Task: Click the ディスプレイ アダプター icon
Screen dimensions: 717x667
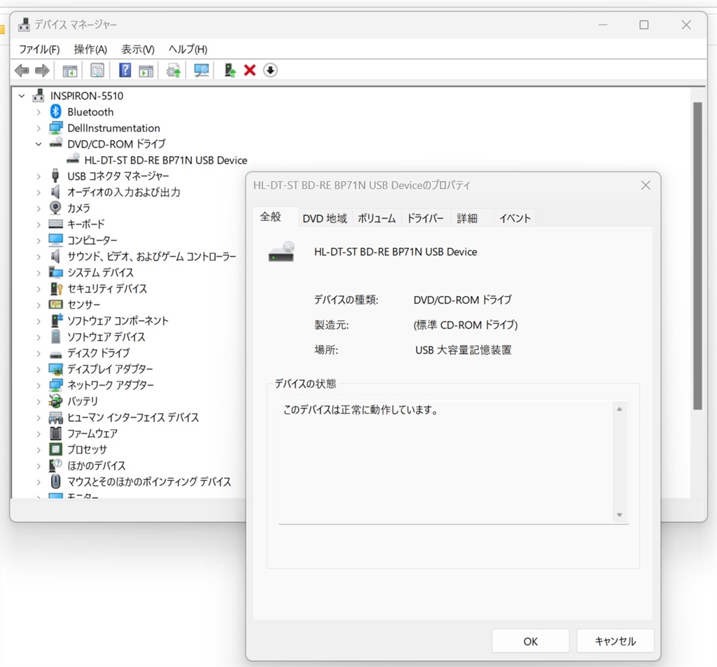Action: point(56,369)
